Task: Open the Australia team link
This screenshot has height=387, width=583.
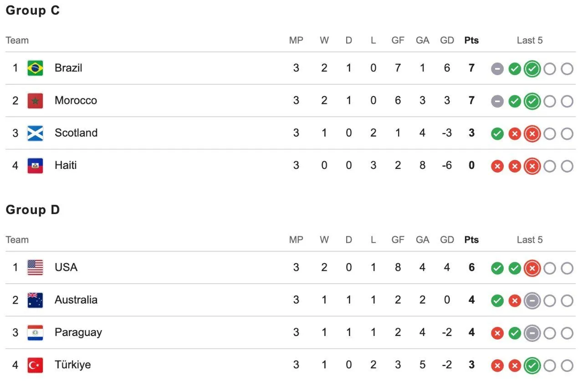Action: [76, 300]
